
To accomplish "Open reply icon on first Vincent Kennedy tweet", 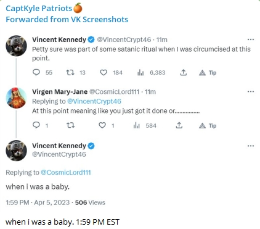I will [36, 72].
